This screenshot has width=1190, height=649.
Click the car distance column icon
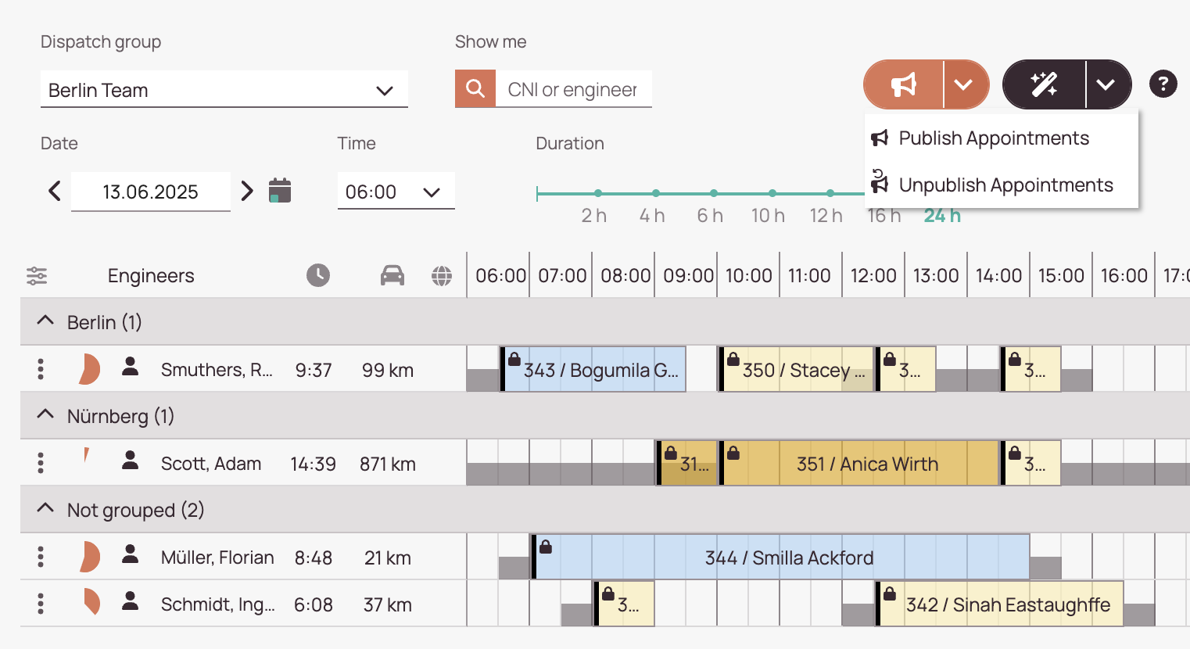click(392, 275)
